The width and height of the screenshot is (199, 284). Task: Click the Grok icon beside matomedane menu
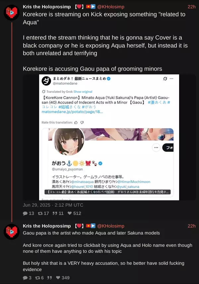pyautogui.click(x=165, y=79)
